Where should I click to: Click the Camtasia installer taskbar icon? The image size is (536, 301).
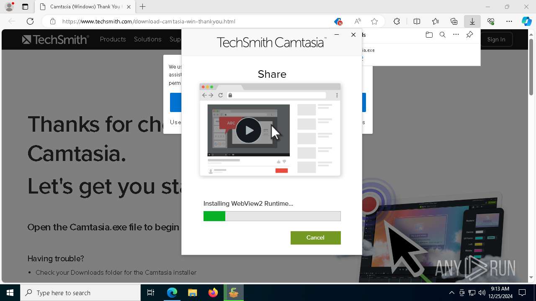tap(234, 293)
